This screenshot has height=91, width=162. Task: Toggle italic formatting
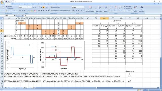tap(22, 10)
